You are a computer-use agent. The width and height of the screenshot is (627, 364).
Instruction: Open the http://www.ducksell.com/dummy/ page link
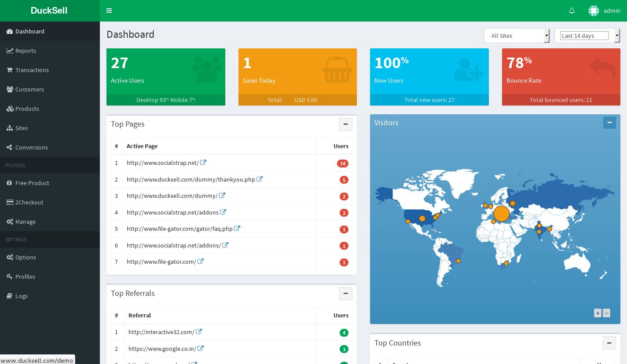pyautogui.click(x=172, y=196)
